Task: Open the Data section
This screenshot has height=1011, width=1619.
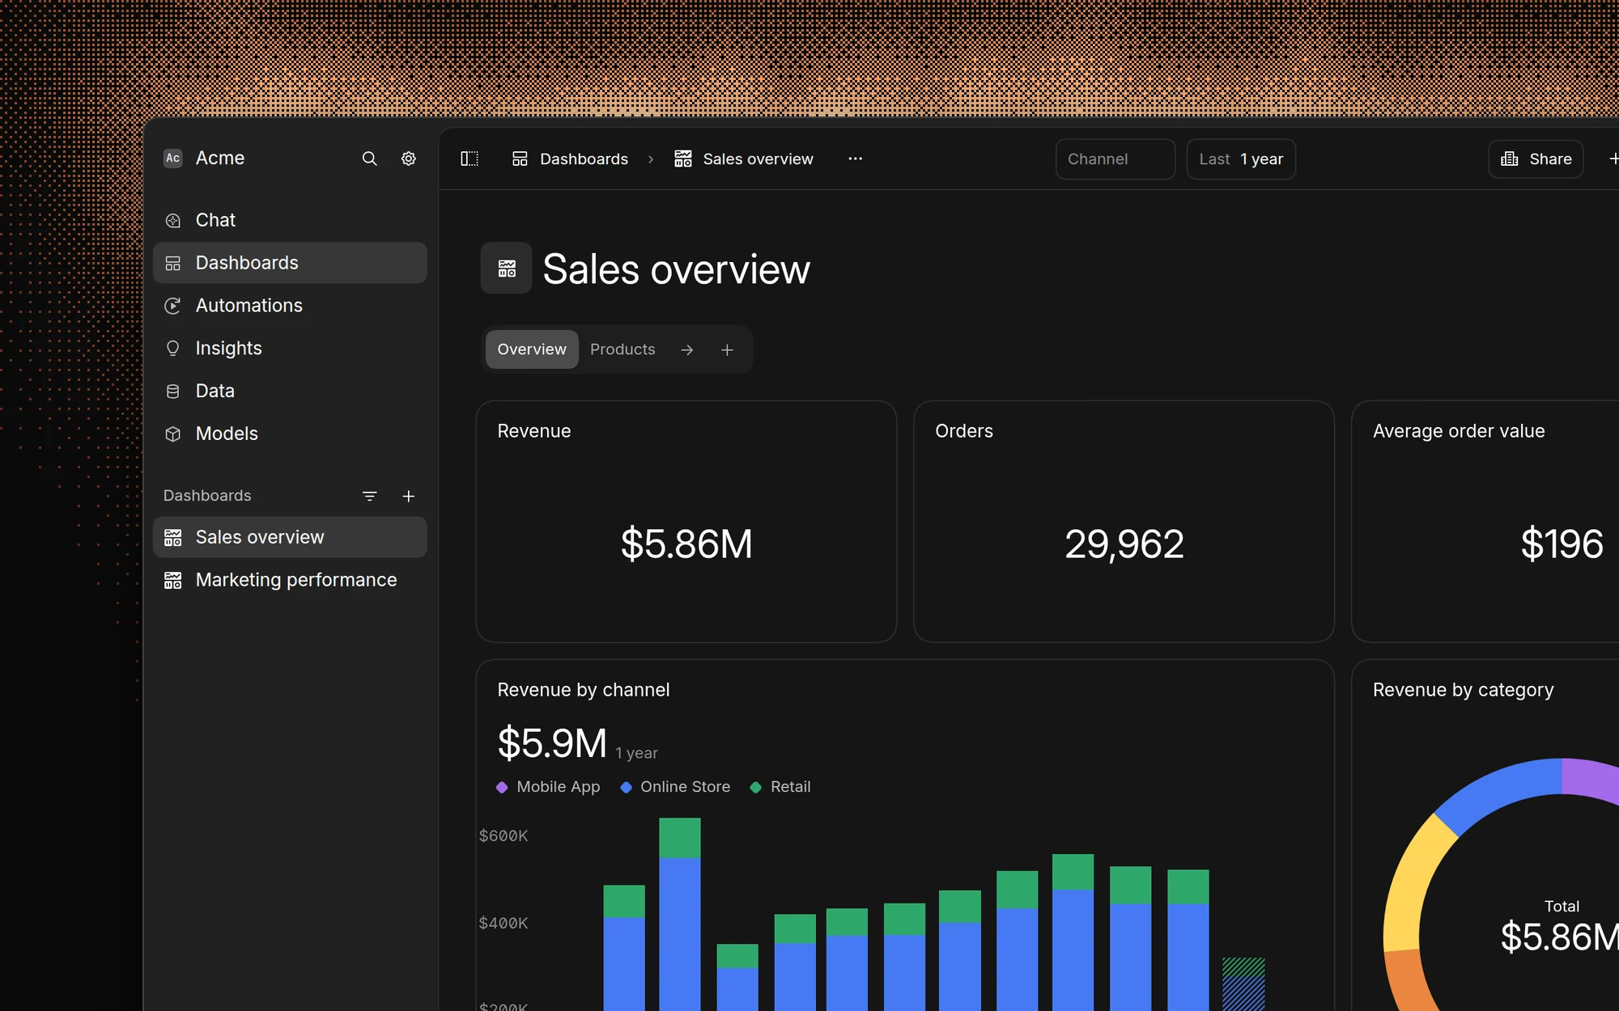Action: (x=290, y=391)
